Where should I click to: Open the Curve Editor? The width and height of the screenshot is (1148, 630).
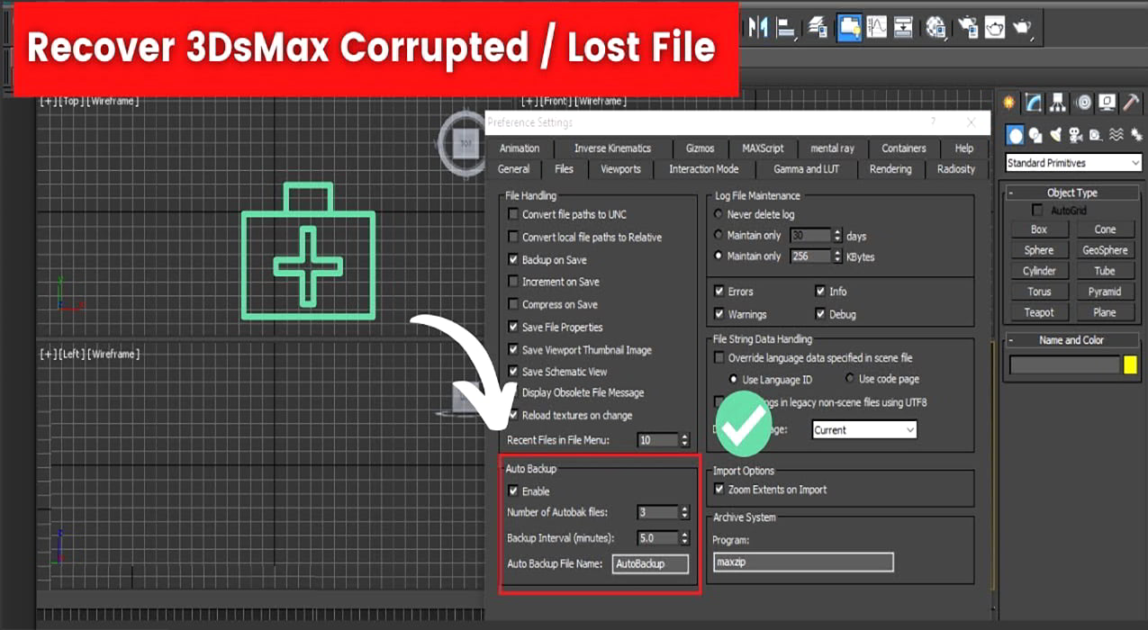coord(876,27)
